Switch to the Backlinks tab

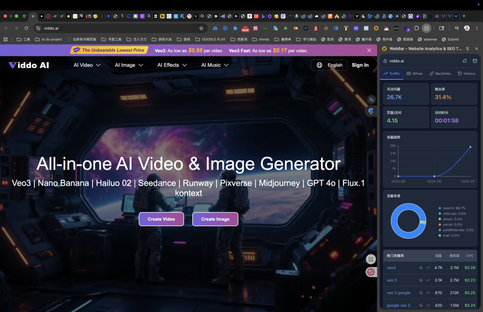point(440,73)
